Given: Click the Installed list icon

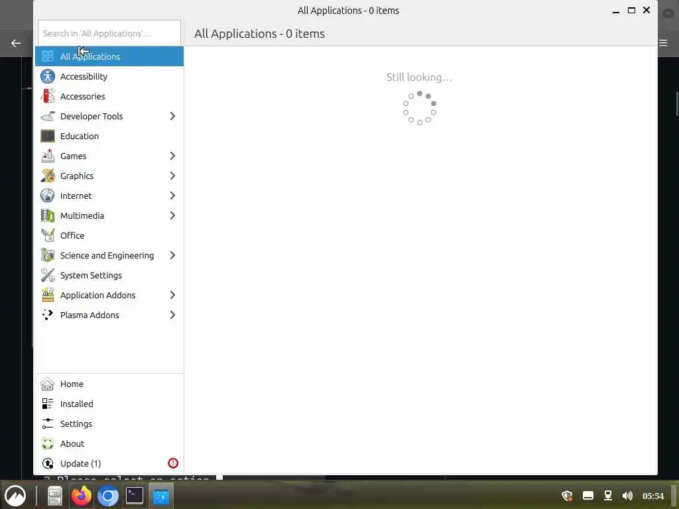Looking at the screenshot, I should coord(48,404).
